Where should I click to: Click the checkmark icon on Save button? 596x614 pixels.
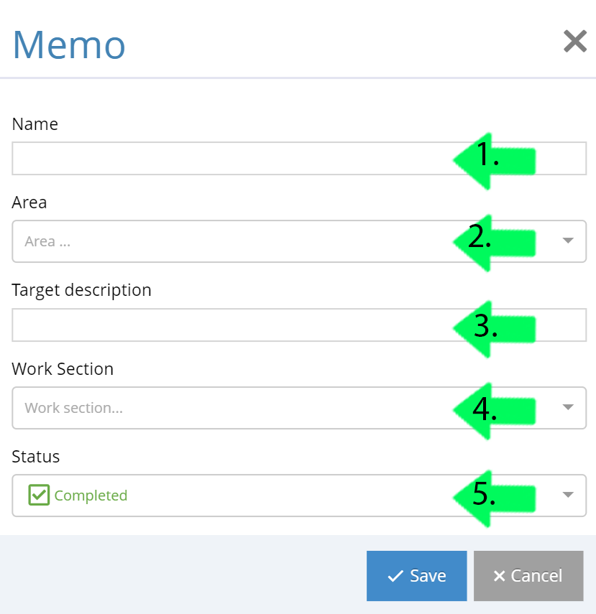tap(395, 576)
